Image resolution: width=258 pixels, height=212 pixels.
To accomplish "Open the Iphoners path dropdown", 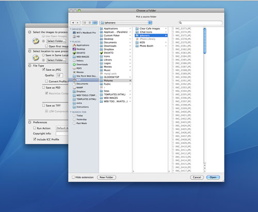I will pyautogui.click(x=126, y=23).
